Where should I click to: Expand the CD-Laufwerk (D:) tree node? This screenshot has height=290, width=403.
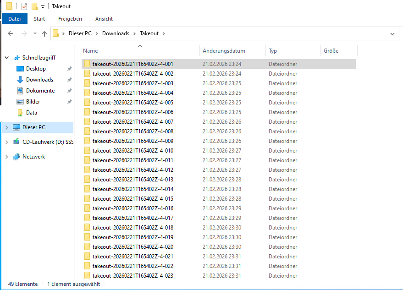point(7,142)
